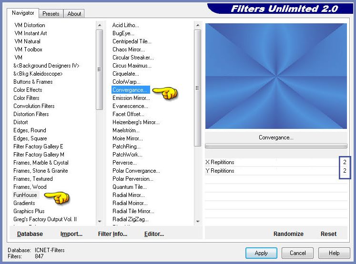Select Frames, Textured category
Viewport: 356px width, 264px height.
(x=33, y=179)
